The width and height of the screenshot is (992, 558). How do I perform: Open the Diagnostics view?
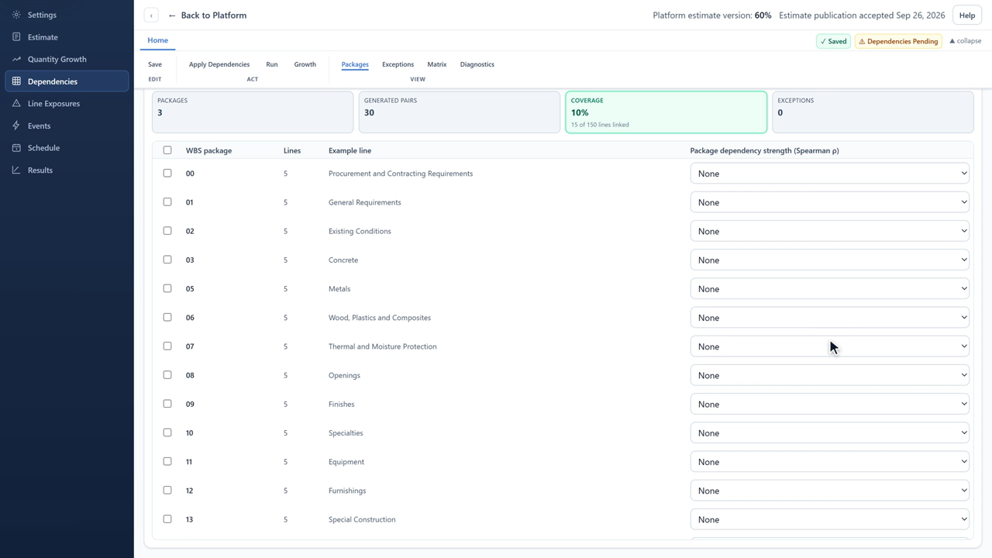[477, 64]
